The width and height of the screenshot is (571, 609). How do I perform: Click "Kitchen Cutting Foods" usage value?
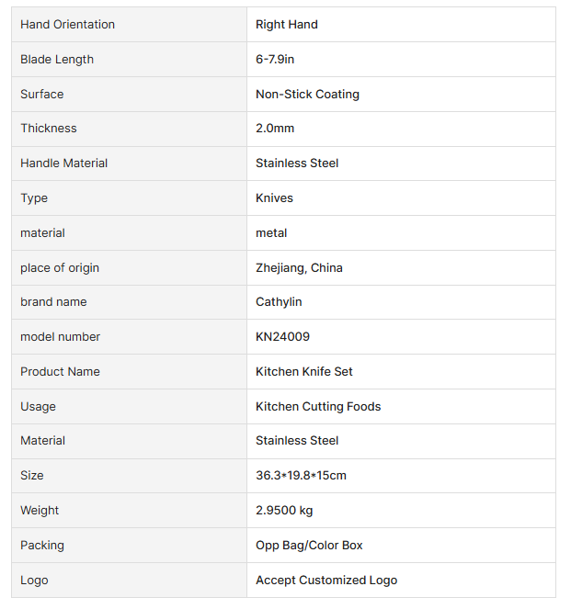(318, 407)
